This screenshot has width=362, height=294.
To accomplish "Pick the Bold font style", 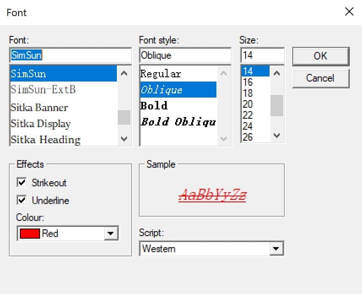I will point(169,106).
